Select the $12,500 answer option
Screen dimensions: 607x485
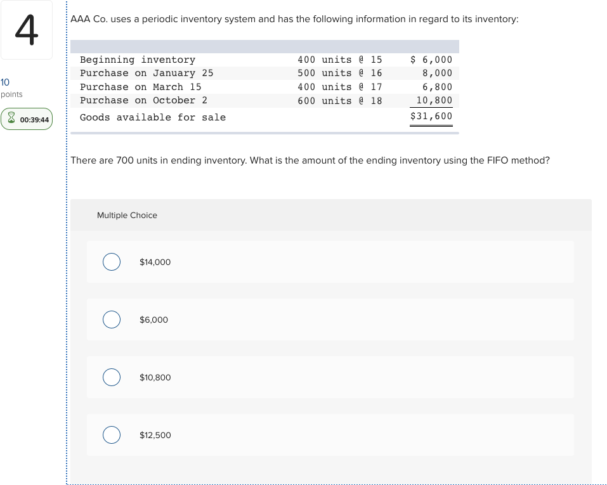click(112, 435)
